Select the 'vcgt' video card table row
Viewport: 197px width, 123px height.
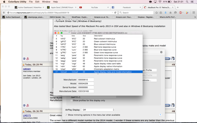coord(98,63)
